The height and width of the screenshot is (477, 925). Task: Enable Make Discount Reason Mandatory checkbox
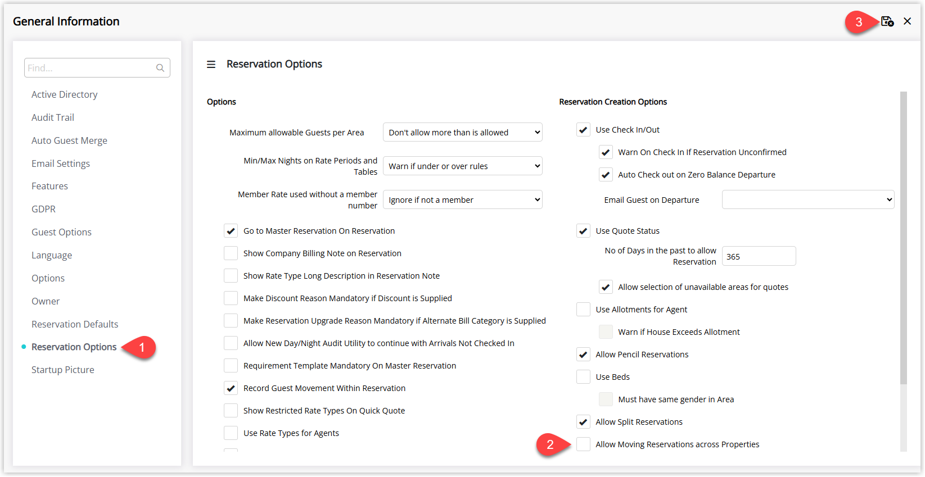click(231, 298)
